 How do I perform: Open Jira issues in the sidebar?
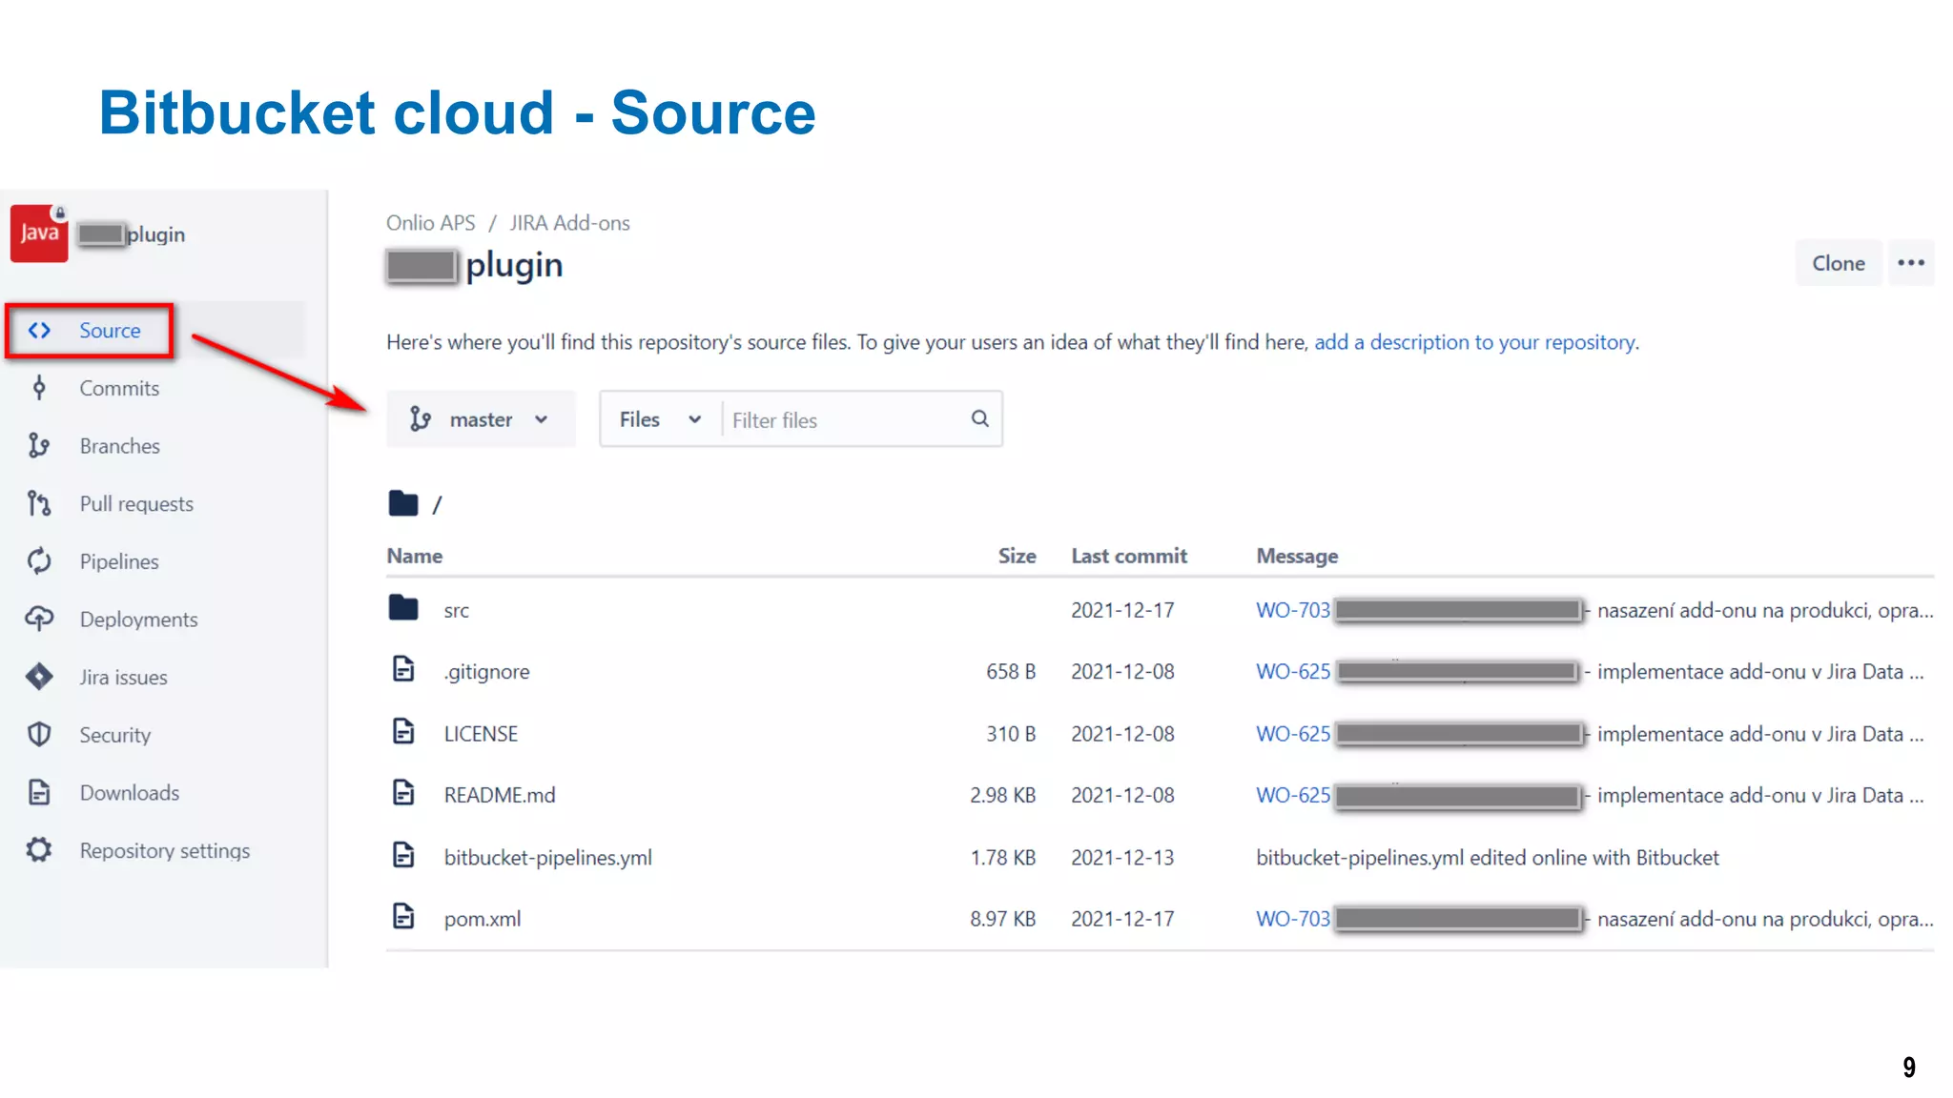(123, 678)
